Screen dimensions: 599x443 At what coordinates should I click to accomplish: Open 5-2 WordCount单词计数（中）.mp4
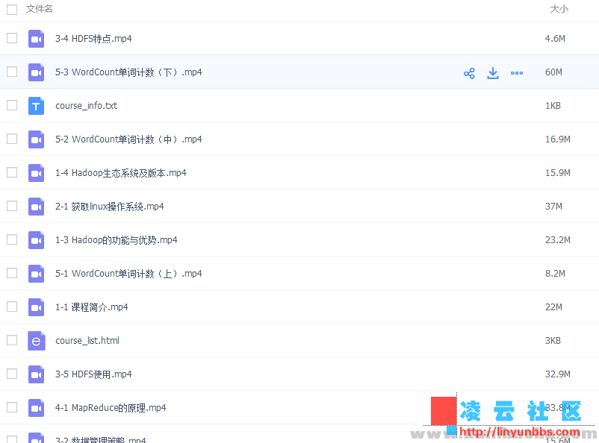(128, 139)
